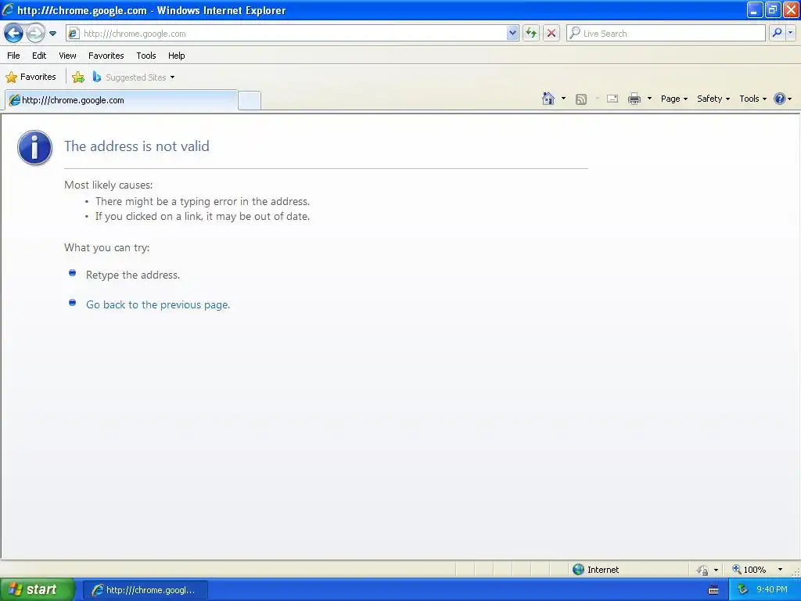Image resolution: width=801 pixels, height=601 pixels.
Task: Click the 9:40 PM clock
Action: (x=772, y=590)
